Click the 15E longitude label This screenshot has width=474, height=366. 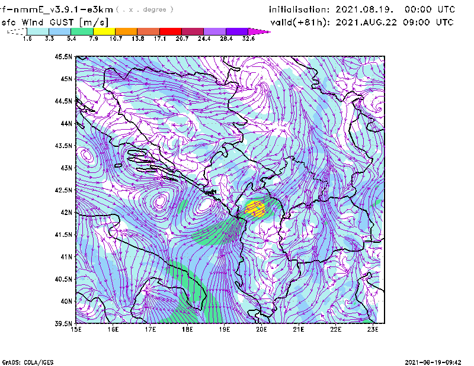pyautogui.click(x=76, y=329)
